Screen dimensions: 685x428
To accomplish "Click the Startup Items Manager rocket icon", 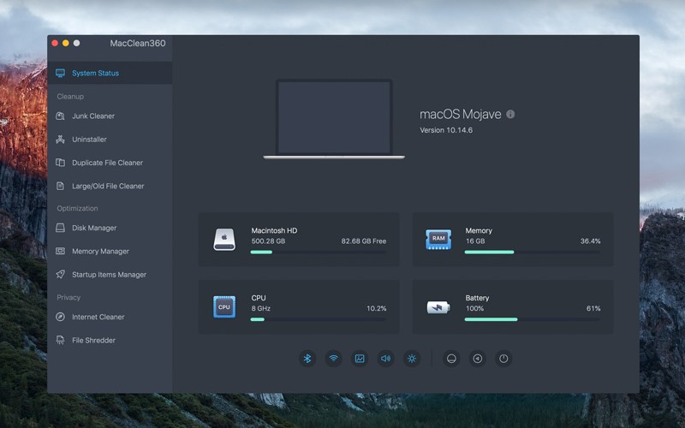I will pyautogui.click(x=60, y=274).
